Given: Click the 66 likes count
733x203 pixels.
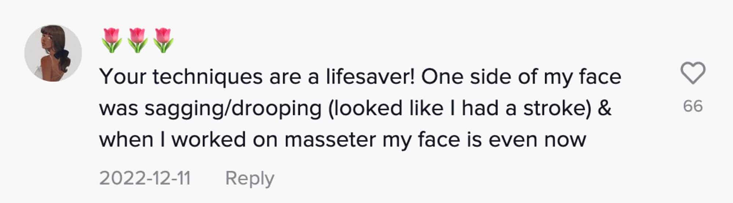Looking at the screenshot, I should click(x=693, y=106).
